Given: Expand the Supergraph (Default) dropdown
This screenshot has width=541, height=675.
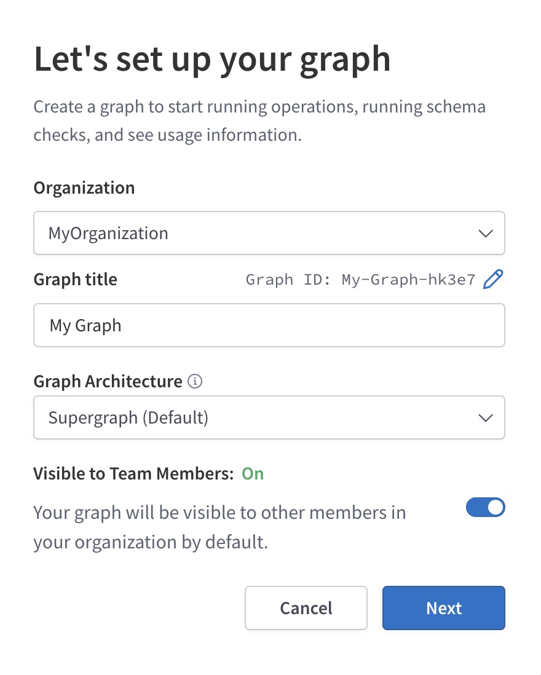Looking at the screenshot, I should tap(269, 418).
